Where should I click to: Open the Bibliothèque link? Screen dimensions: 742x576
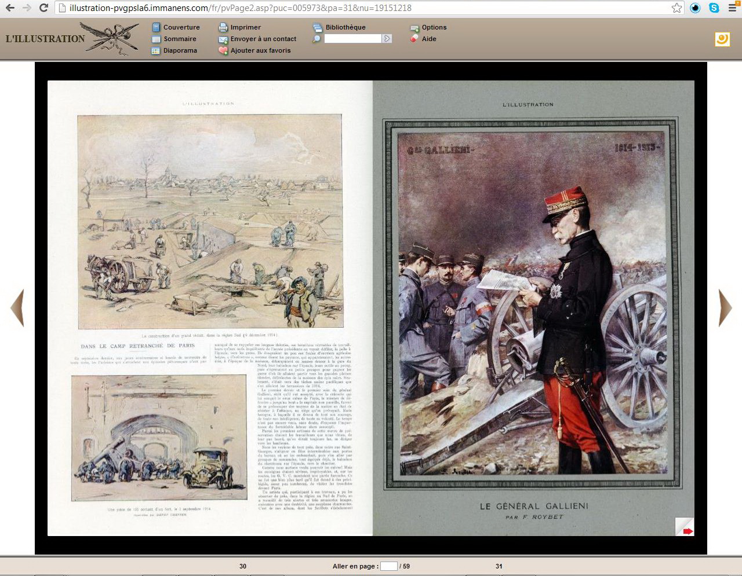345,27
